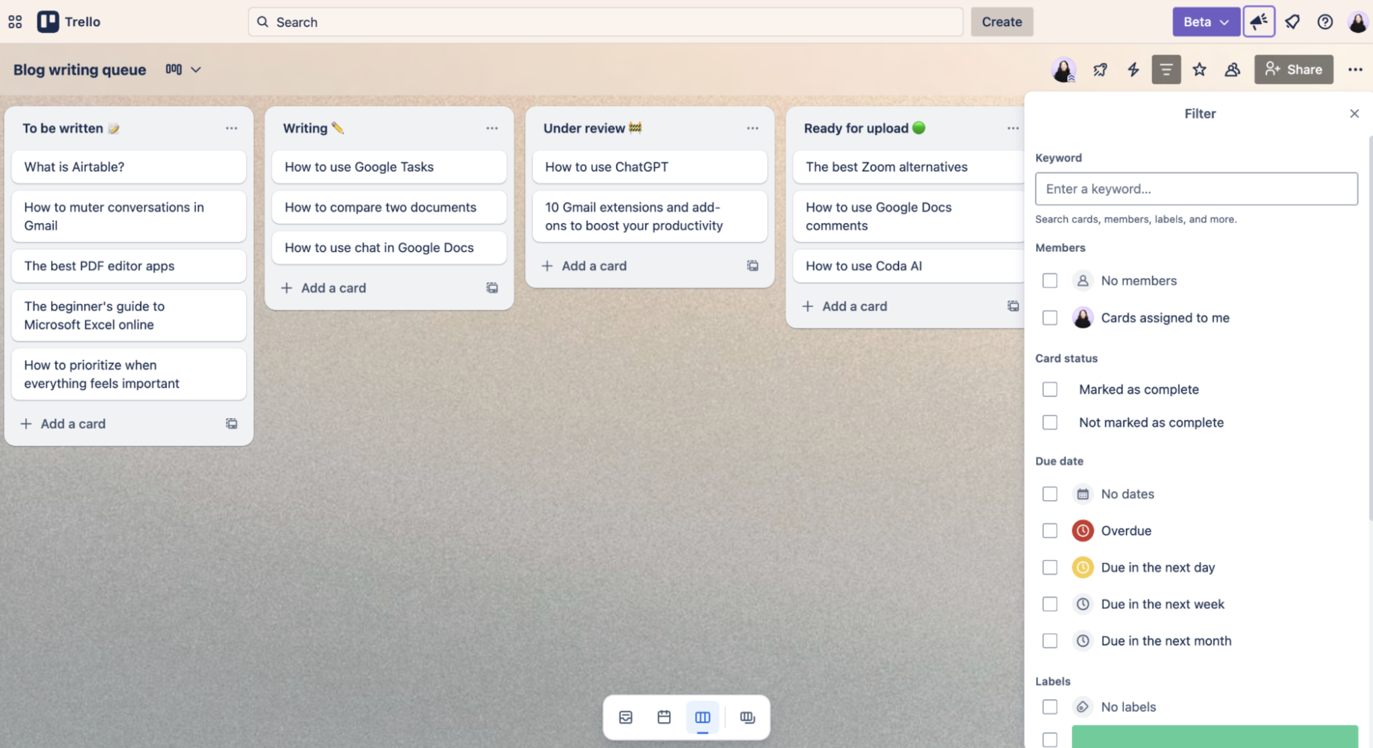This screenshot has height=748, width=1373.
Task: Open How to compare two documents card
Action: click(389, 207)
